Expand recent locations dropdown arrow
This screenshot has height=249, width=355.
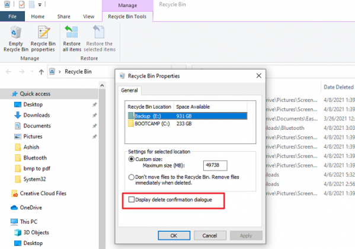click(x=32, y=72)
